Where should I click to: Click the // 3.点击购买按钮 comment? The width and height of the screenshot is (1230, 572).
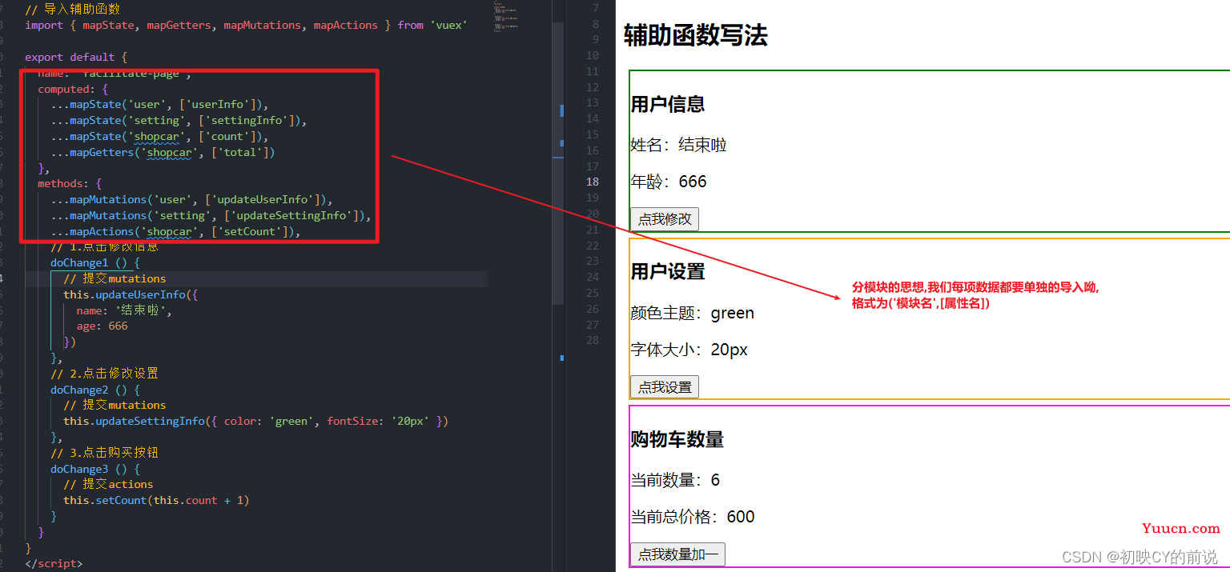click(x=105, y=453)
